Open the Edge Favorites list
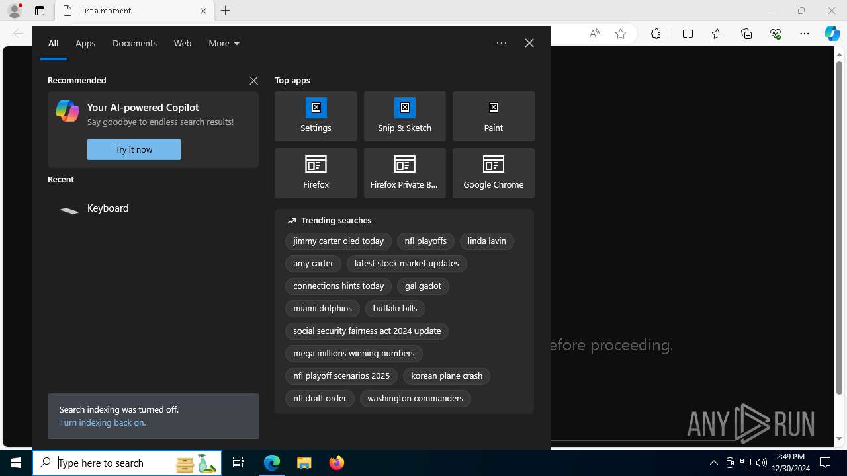847x476 pixels. (717, 34)
